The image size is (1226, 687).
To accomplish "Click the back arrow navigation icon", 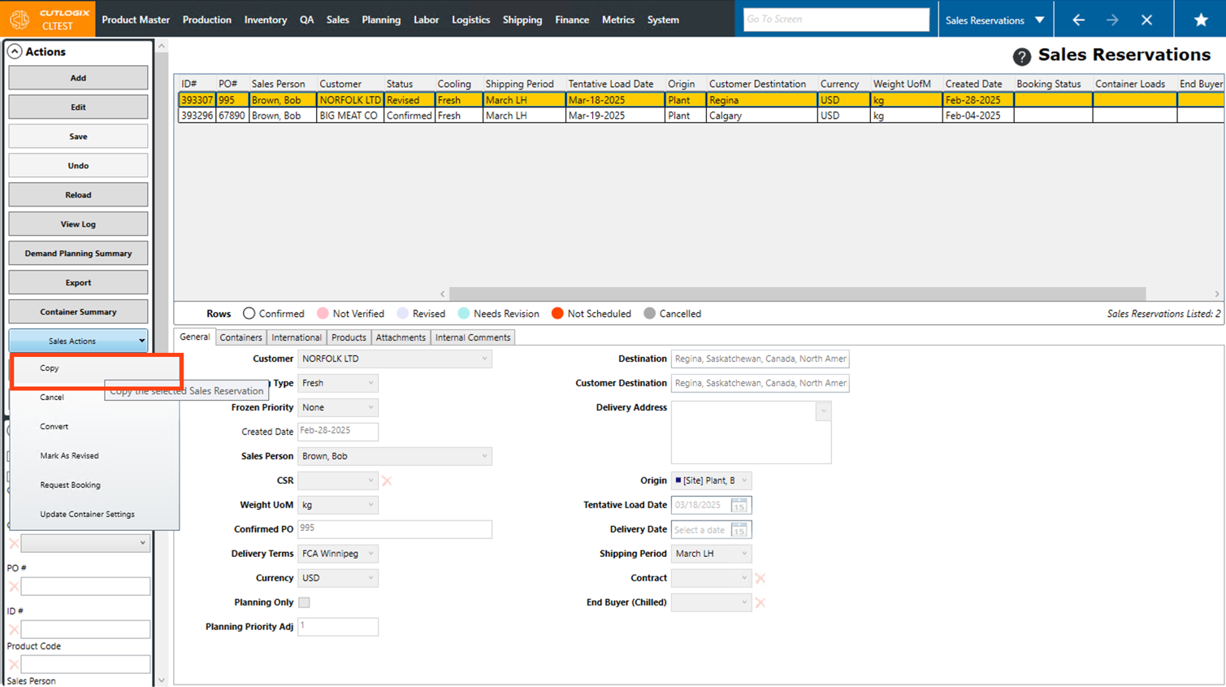I will point(1078,20).
